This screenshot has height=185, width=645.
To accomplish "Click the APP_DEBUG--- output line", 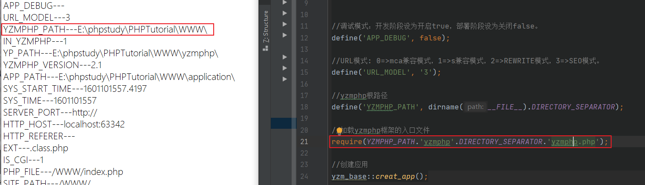I will [33, 6].
